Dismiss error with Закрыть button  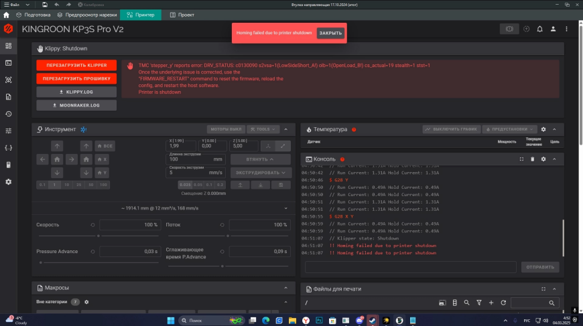click(x=330, y=33)
